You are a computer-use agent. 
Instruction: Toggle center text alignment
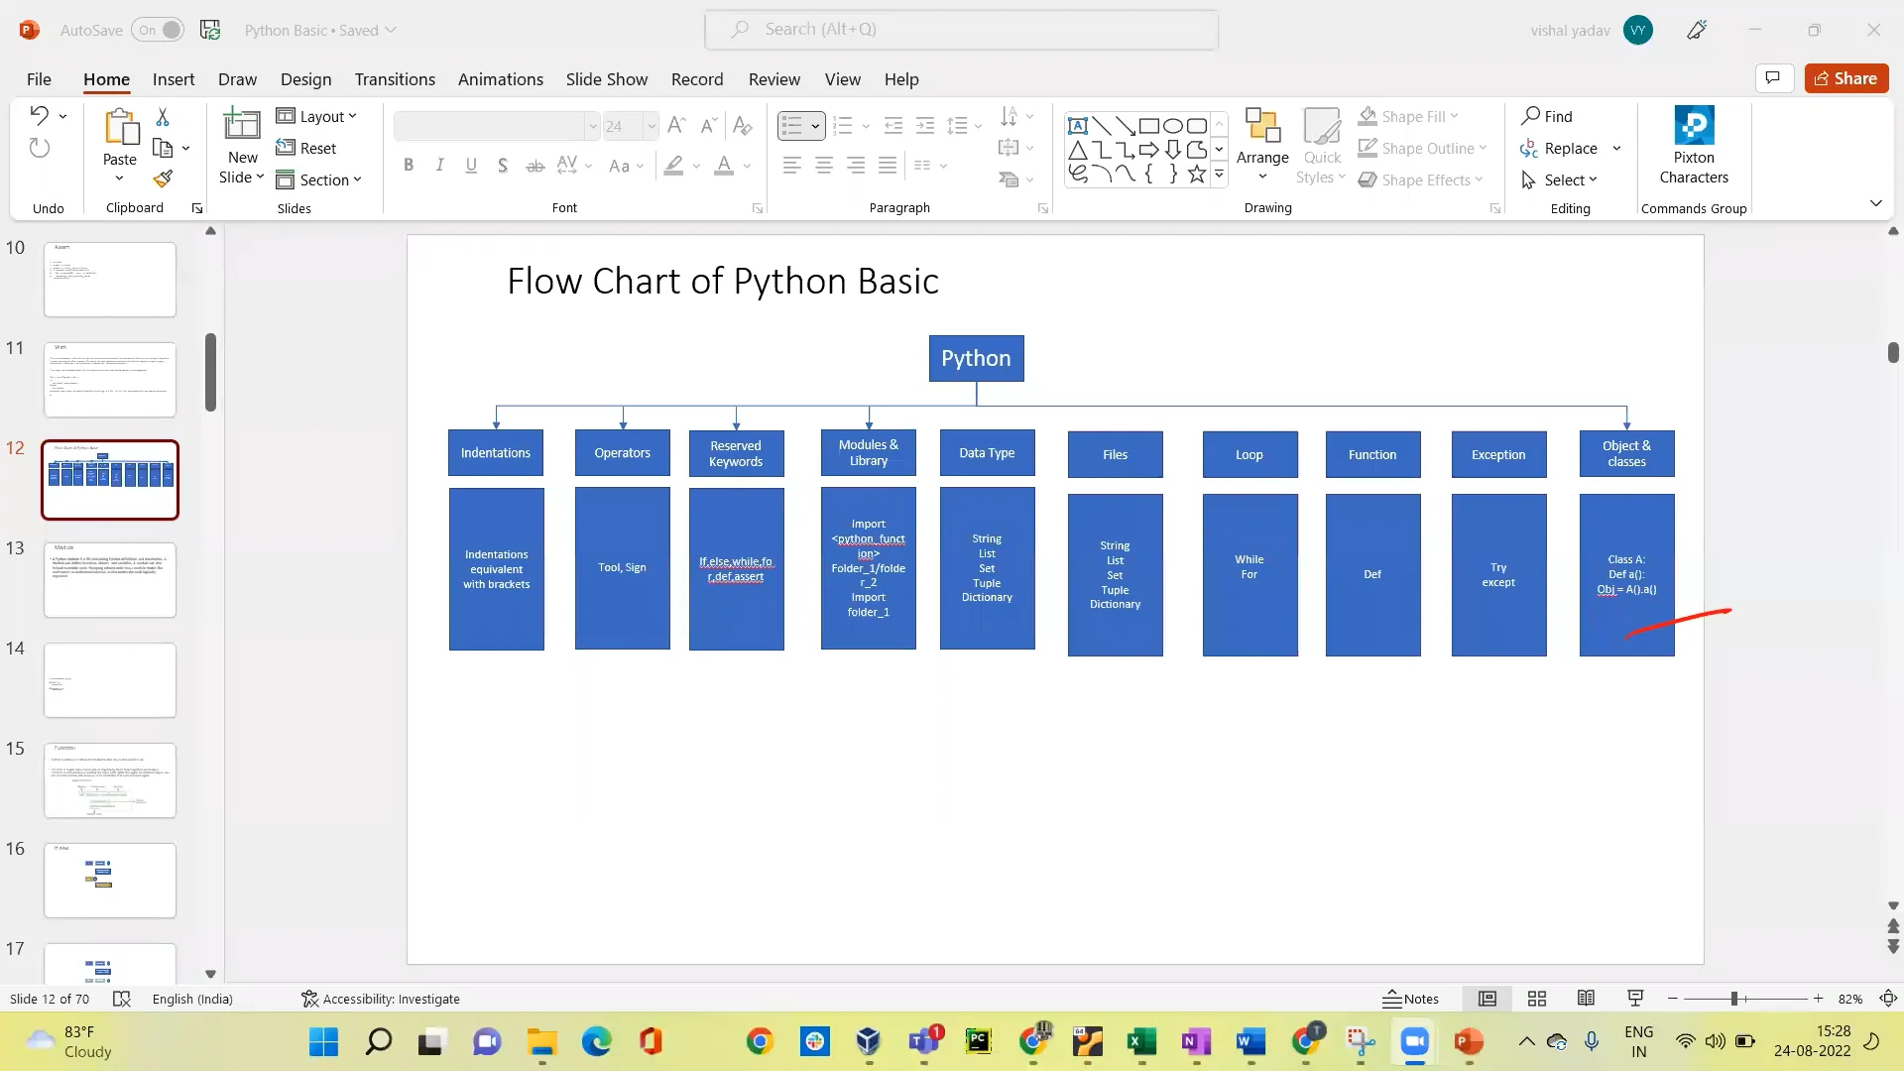823,165
